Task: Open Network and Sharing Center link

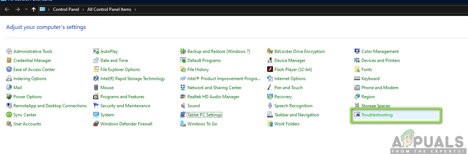Action: click(x=214, y=88)
